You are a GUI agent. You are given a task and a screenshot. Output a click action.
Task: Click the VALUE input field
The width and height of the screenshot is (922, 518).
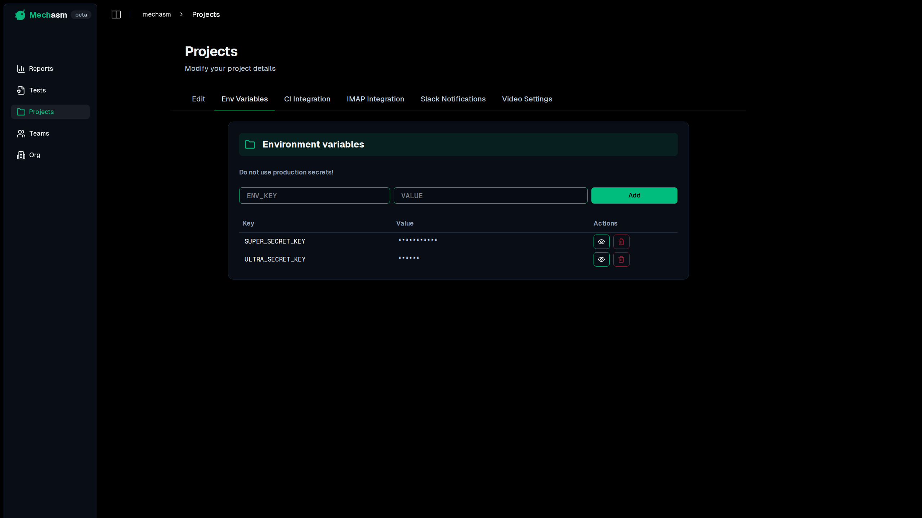490,195
